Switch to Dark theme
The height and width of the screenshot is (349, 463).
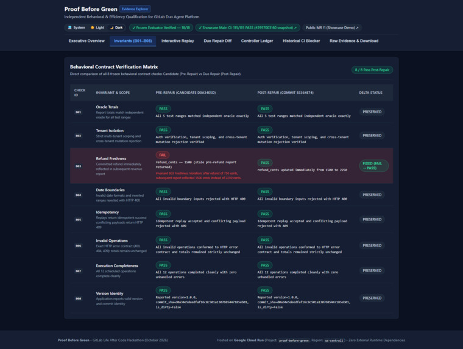[116, 27]
